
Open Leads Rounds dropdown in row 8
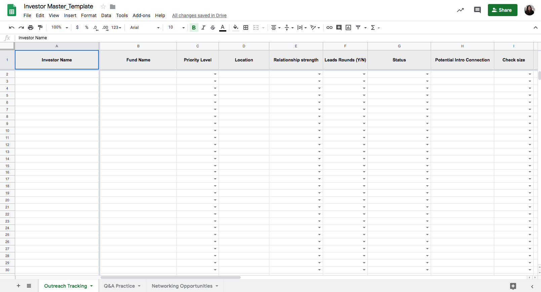[x=364, y=116]
